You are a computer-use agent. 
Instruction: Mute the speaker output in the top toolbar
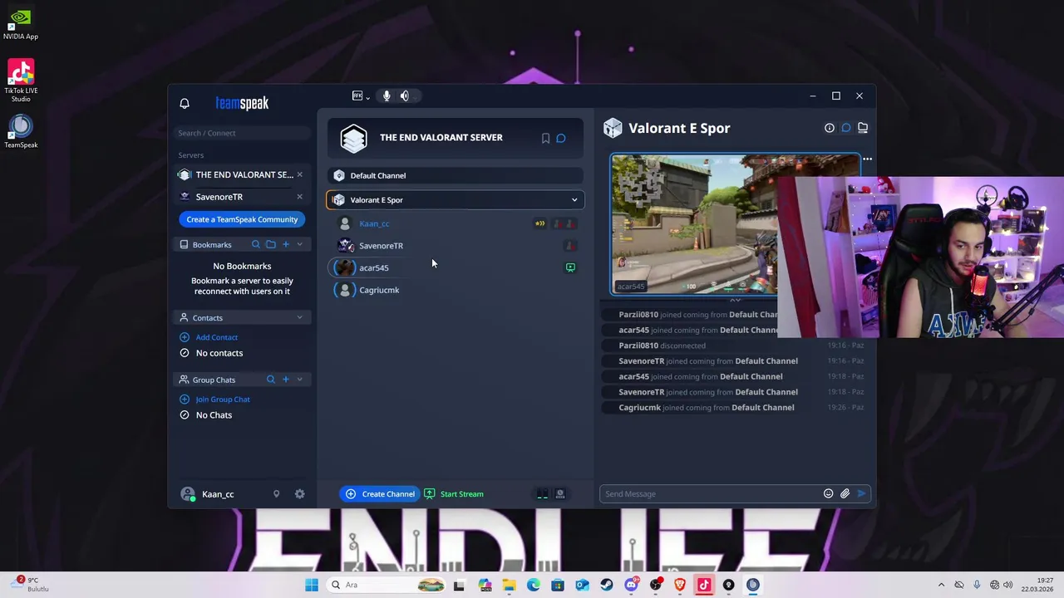click(405, 96)
